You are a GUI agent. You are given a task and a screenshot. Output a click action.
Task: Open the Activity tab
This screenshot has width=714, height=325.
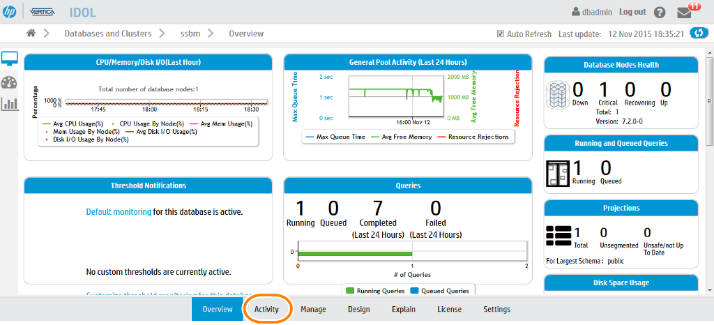coord(266,310)
